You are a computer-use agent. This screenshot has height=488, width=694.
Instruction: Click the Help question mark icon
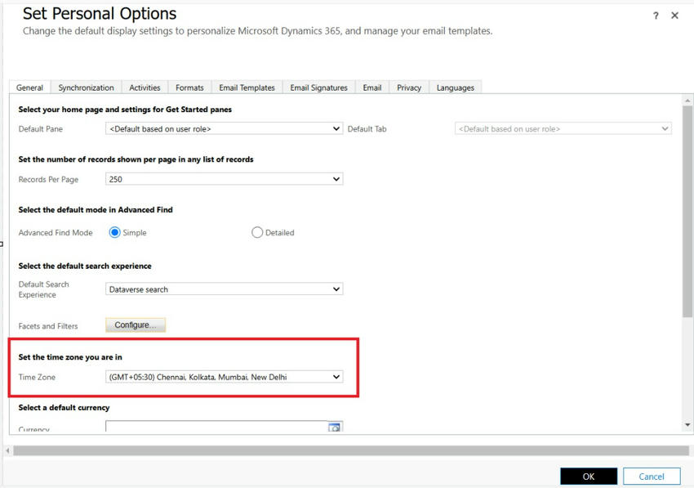click(x=656, y=16)
